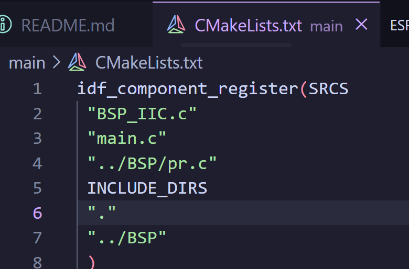Expand breadcrumb chevron after main
Screen dimensions: 409x269
(x=57, y=63)
